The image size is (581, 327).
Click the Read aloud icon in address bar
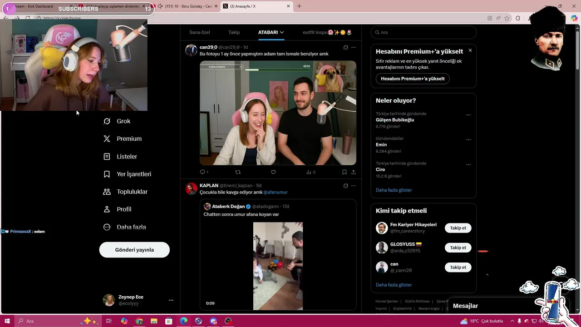tap(498, 18)
